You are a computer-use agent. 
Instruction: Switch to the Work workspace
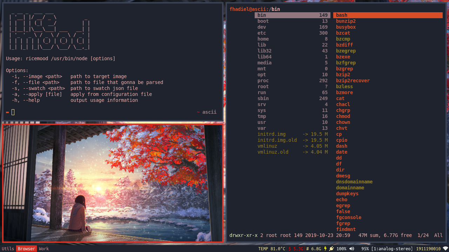tap(43, 248)
